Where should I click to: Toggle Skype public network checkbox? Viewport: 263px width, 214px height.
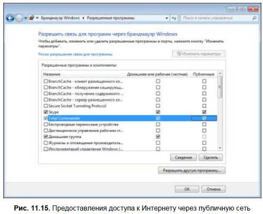[x=204, y=112]
